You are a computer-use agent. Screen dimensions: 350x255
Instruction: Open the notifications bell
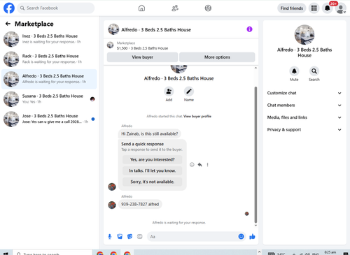pos(328,8)
